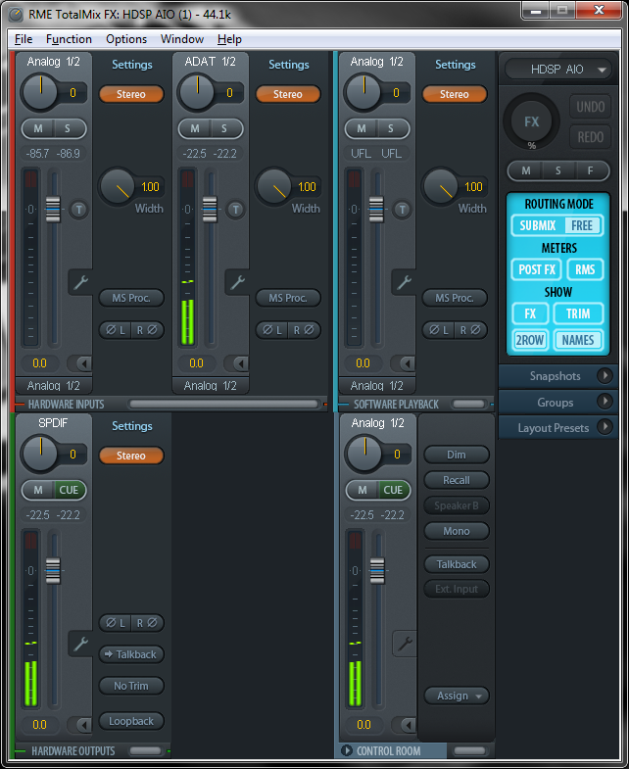Click the input Analog 1/2 fader handle
629x769 pixels.
(53, 210)
